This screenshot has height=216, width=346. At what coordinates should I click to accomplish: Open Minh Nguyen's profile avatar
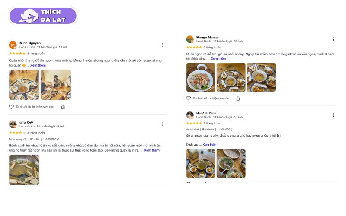click(13, 45)
